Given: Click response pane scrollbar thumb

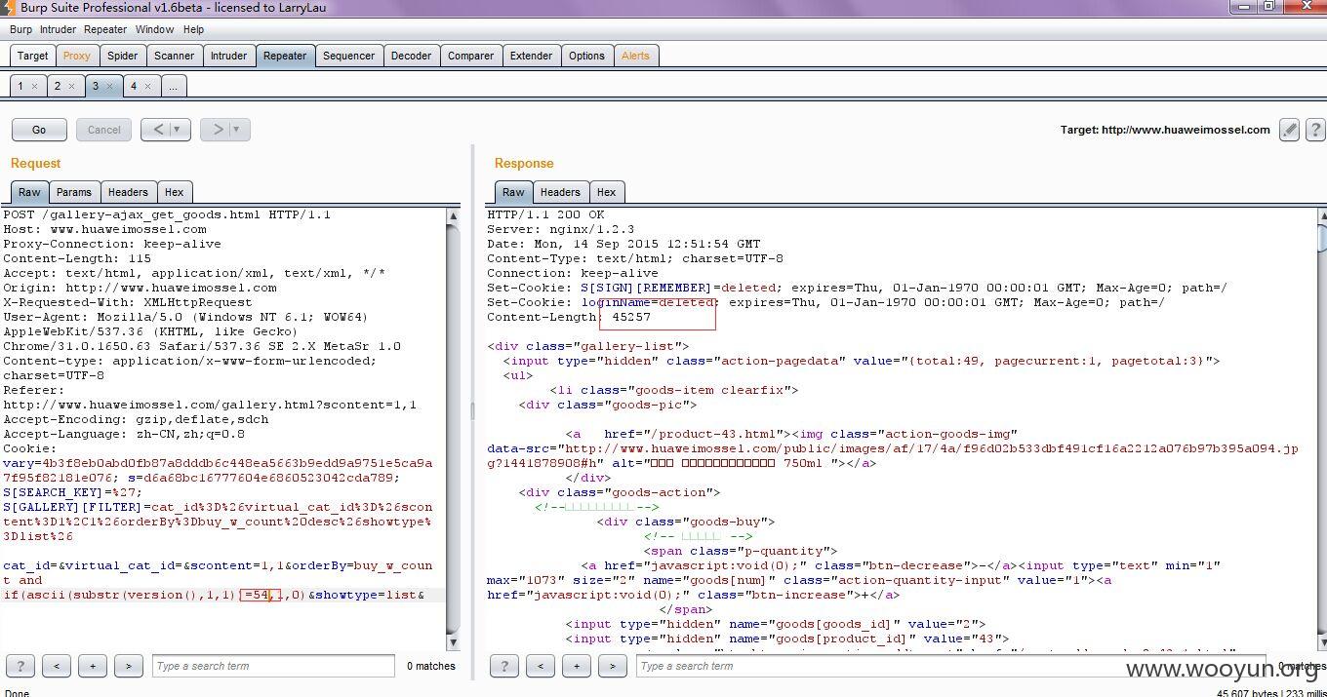Looking at the screenshot, I should [1322, 237].
